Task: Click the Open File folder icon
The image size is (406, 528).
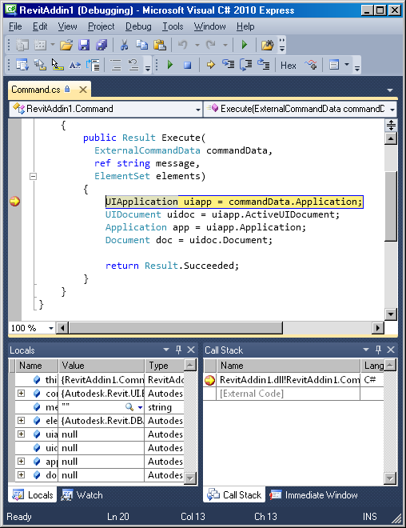Action: pos(66,45)
